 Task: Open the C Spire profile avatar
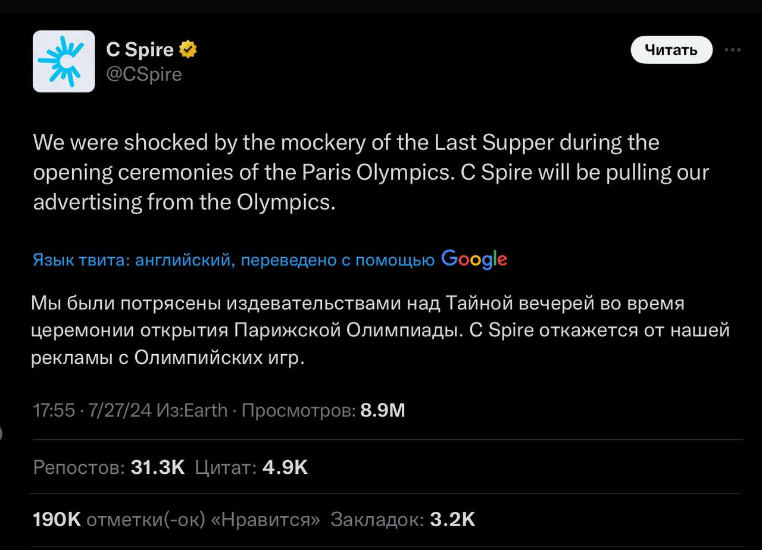[x=64, y=61]
